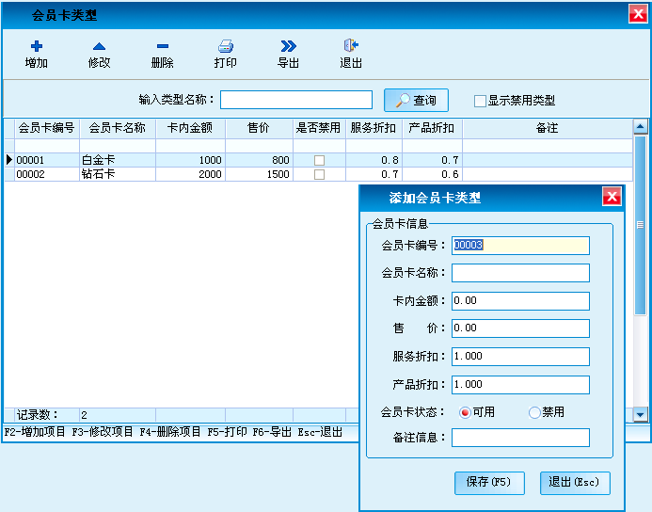Close the 添加会员卡类型 dialog

click(x=611, y=197)
